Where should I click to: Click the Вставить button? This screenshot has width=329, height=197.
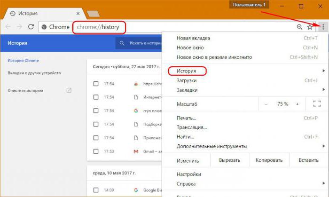click(x=309, y=160)
